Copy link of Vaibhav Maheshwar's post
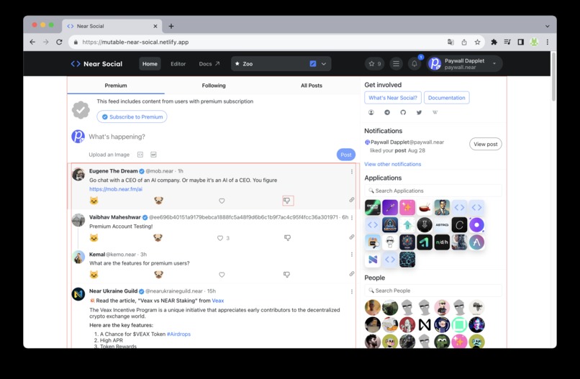Viewport: 580px width, 379px height. click(x=351, y=237)
